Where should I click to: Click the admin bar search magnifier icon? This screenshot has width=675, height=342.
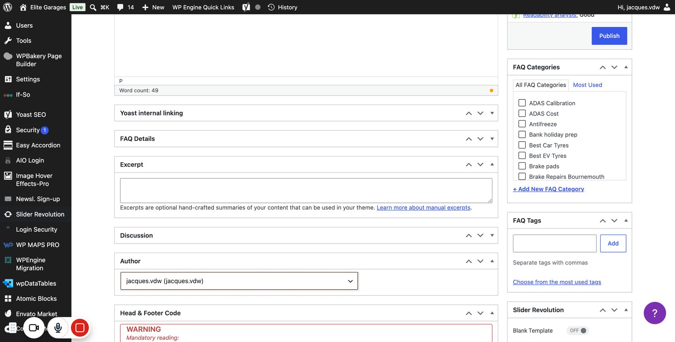pyautogui.click(x=93, y=7)
